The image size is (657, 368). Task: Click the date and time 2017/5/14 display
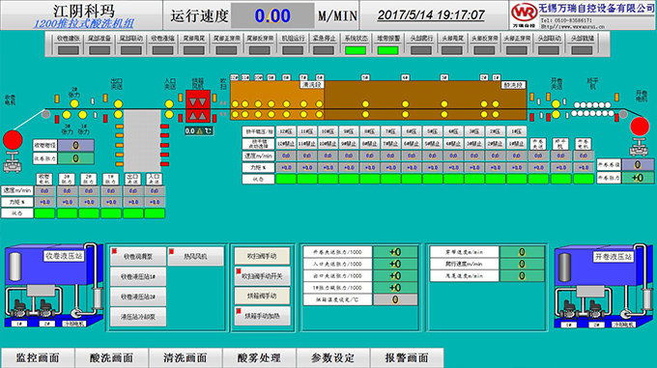pyautogui.click(x=431, y=15)
